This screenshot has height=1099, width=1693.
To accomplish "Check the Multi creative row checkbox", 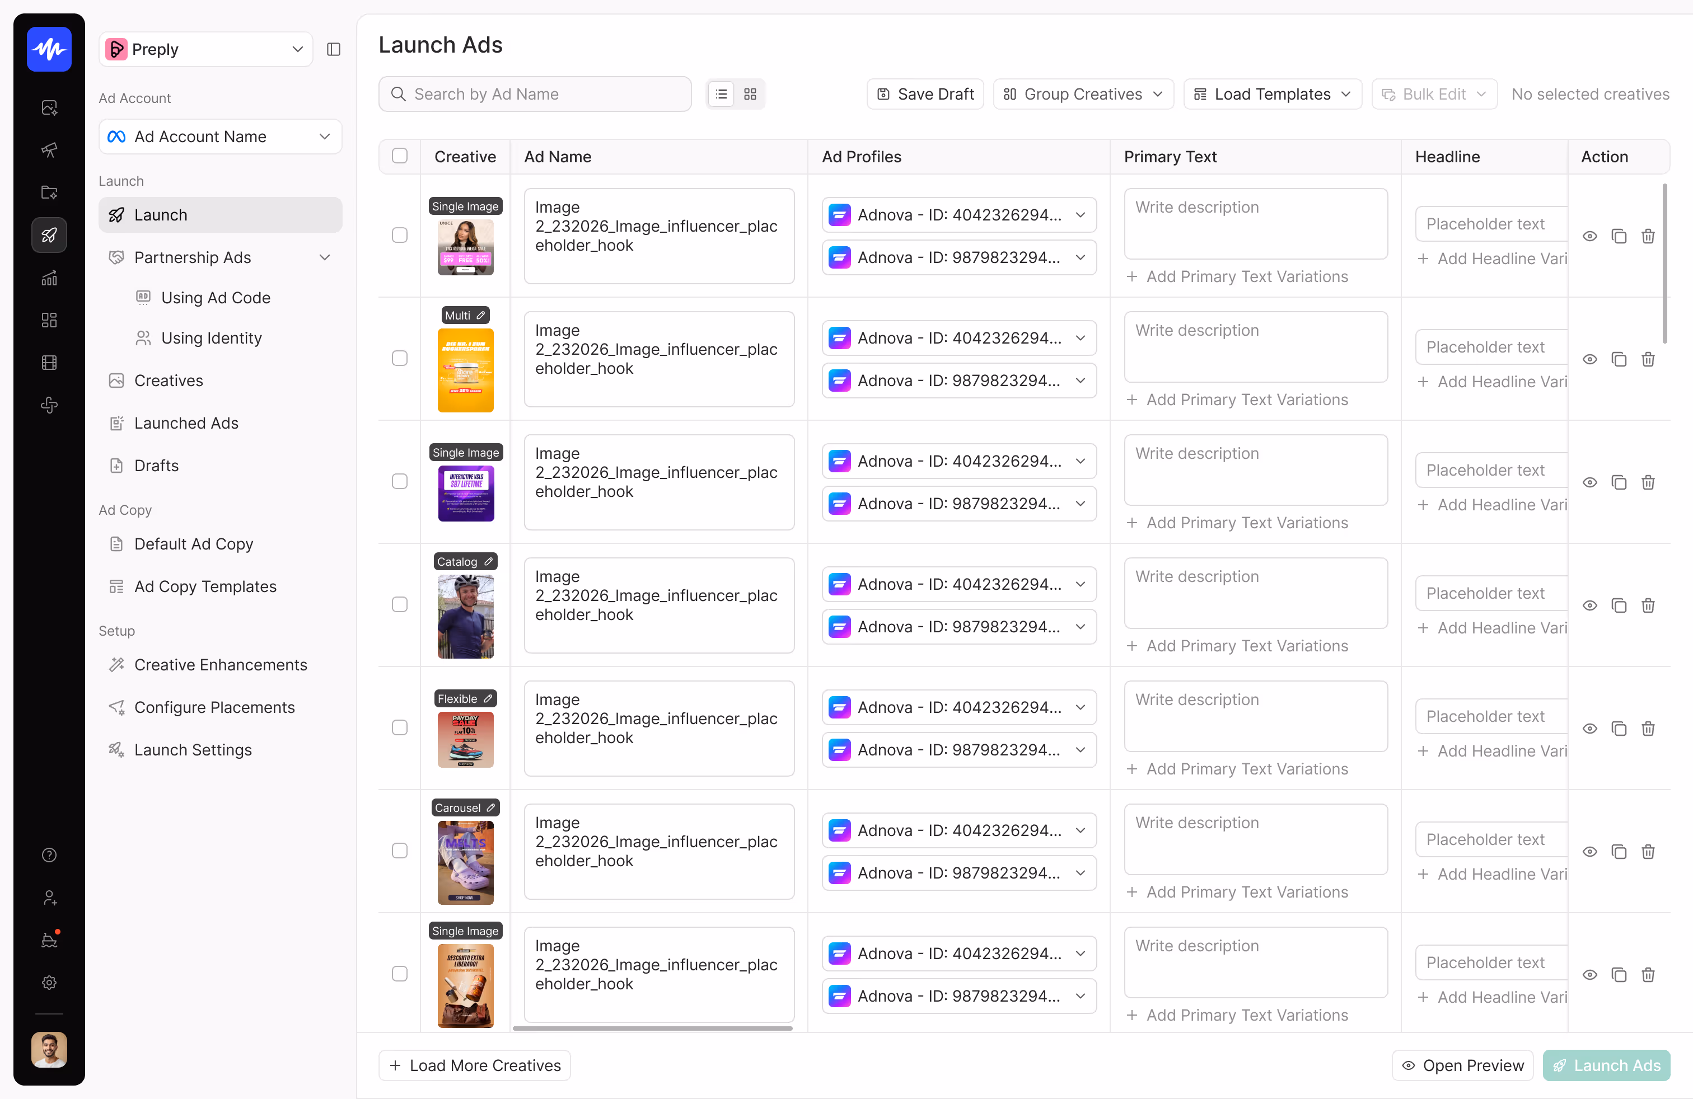I will coord(400,358).
